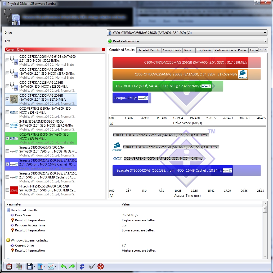Open the save icon's dropdown arrow
The width and height of the screenshot is (273, 273).
[x=34, y=266]
